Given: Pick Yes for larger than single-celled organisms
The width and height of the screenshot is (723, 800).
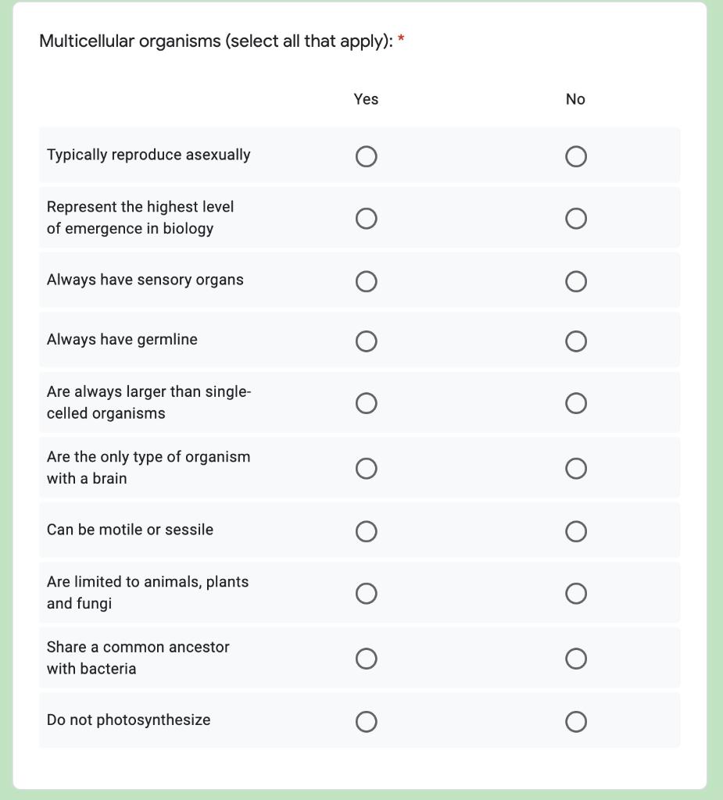Looking at the screenshot, I should [x=366, y=403].
